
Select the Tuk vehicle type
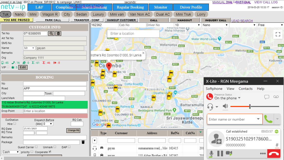(6, 14)
